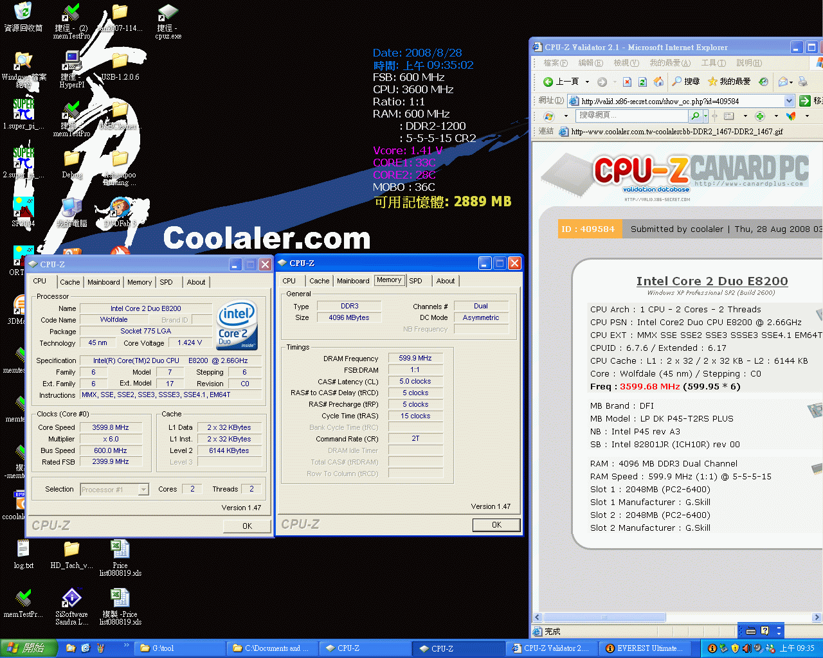Click the green magnifier search button in toolbar
The image size is (823, 658).
(695, 116)
